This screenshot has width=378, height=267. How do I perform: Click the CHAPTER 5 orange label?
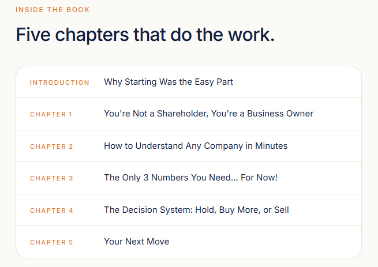tap(51, 242)
